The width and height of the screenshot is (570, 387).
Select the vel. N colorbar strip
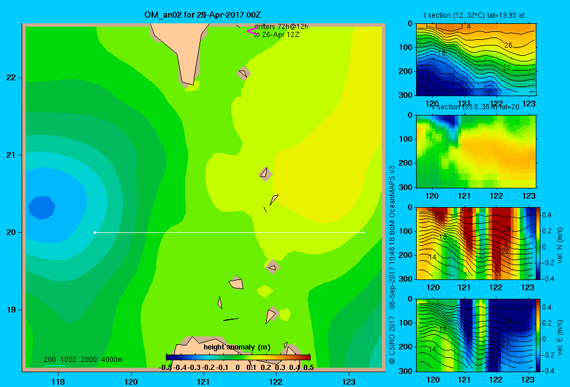tap(539, 243)
